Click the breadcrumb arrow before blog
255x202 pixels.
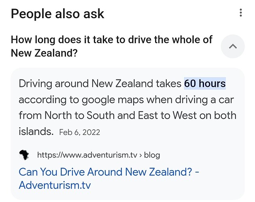click(141, 155)
